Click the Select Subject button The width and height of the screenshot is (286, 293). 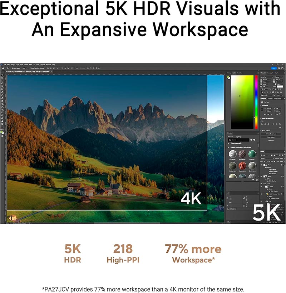pyautogui.click(x=270, y=137)
